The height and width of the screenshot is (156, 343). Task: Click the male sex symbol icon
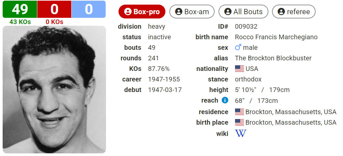238,47
